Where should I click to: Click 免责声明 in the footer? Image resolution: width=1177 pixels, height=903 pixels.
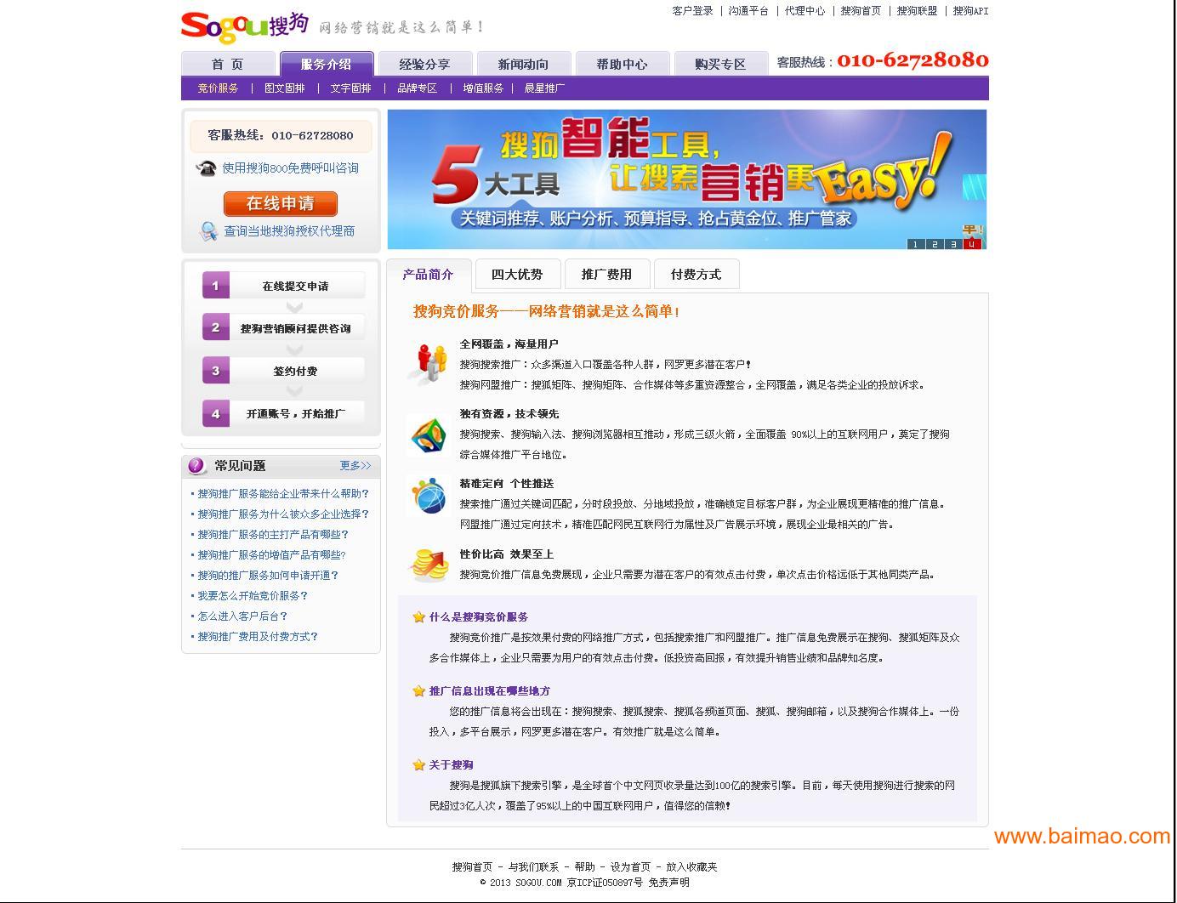coord(669,883)
